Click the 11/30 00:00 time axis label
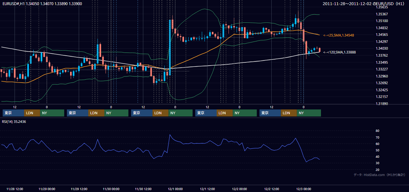Screen dimensions: 409x192 click(x=111, y=189)
